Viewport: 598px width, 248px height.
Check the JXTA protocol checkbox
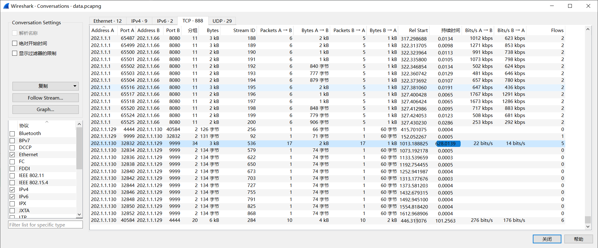pos(12,211)
